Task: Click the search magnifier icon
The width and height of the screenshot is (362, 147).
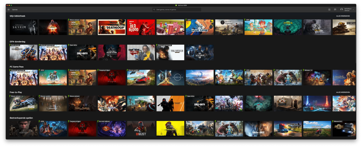Action: (x=154, y=10)
